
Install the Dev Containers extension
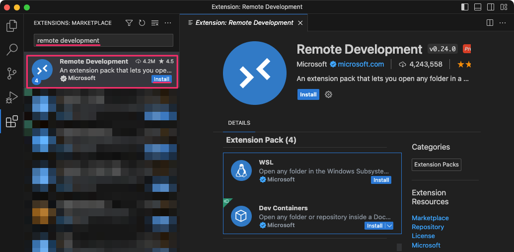click(374, 226)
